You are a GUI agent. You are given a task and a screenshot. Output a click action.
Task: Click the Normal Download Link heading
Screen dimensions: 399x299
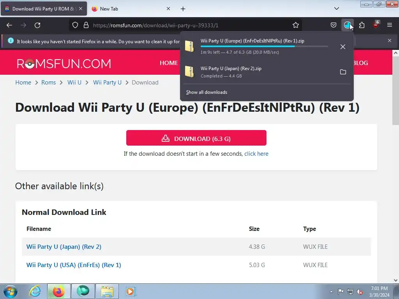coord(64,212)
